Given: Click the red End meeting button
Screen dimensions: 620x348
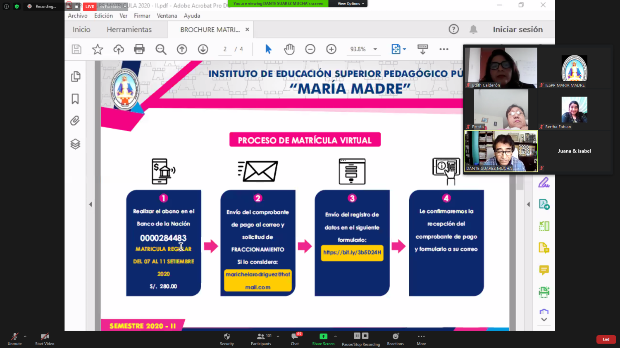Looking at the screenshot, I should (606, 339).
